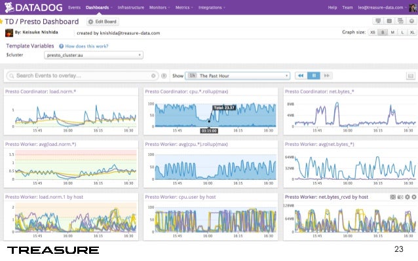Click the TV mode monitor icon
Viewport: 418px width, 261px height.
(x=378, y=21)
